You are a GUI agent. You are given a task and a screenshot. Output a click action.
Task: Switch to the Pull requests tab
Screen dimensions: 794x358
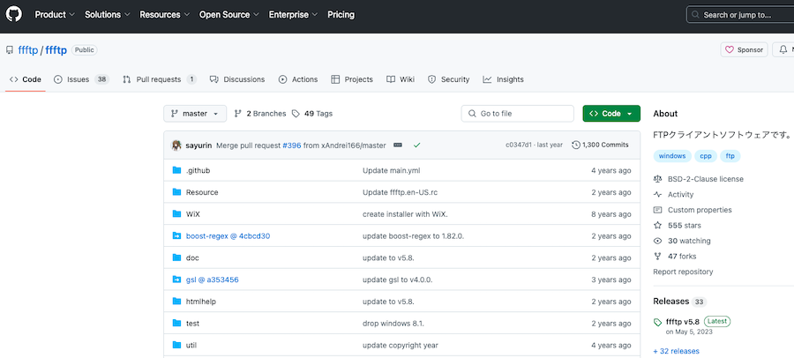pos(160,79)
